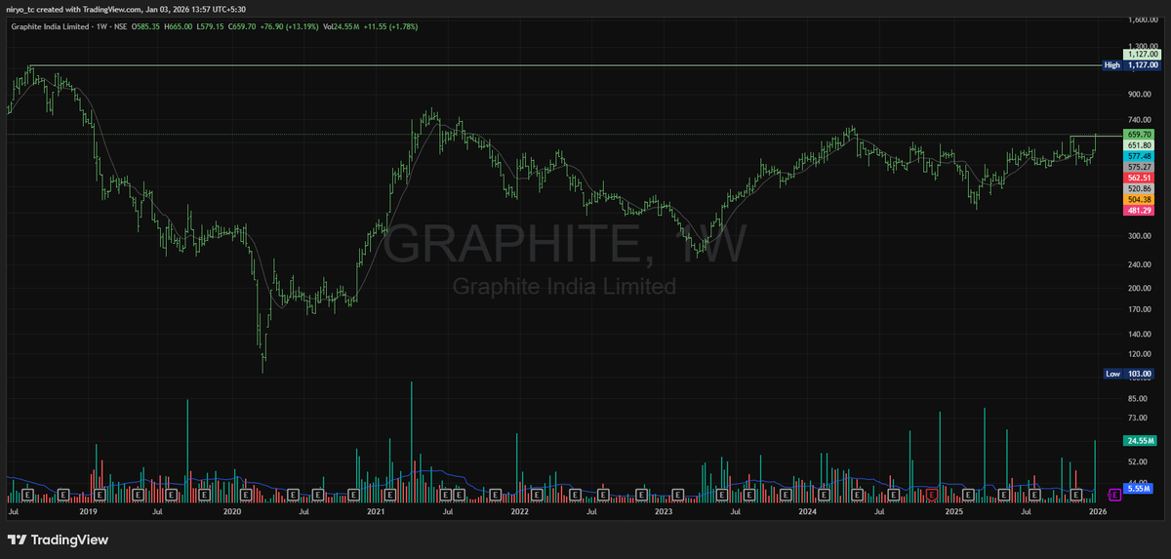Click the close value C659.70 in the legend
This screenshot has width=1171, height=559.
tap(242, 26)
